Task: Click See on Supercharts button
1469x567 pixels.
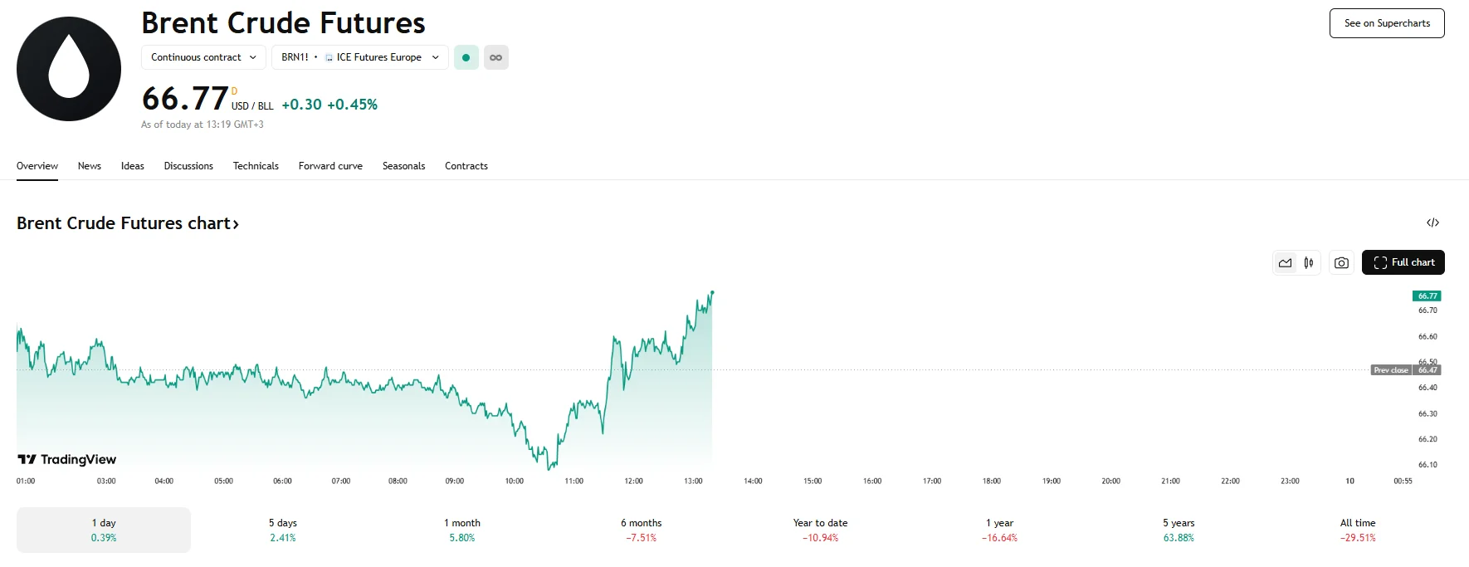Action: click(1387, 23)
